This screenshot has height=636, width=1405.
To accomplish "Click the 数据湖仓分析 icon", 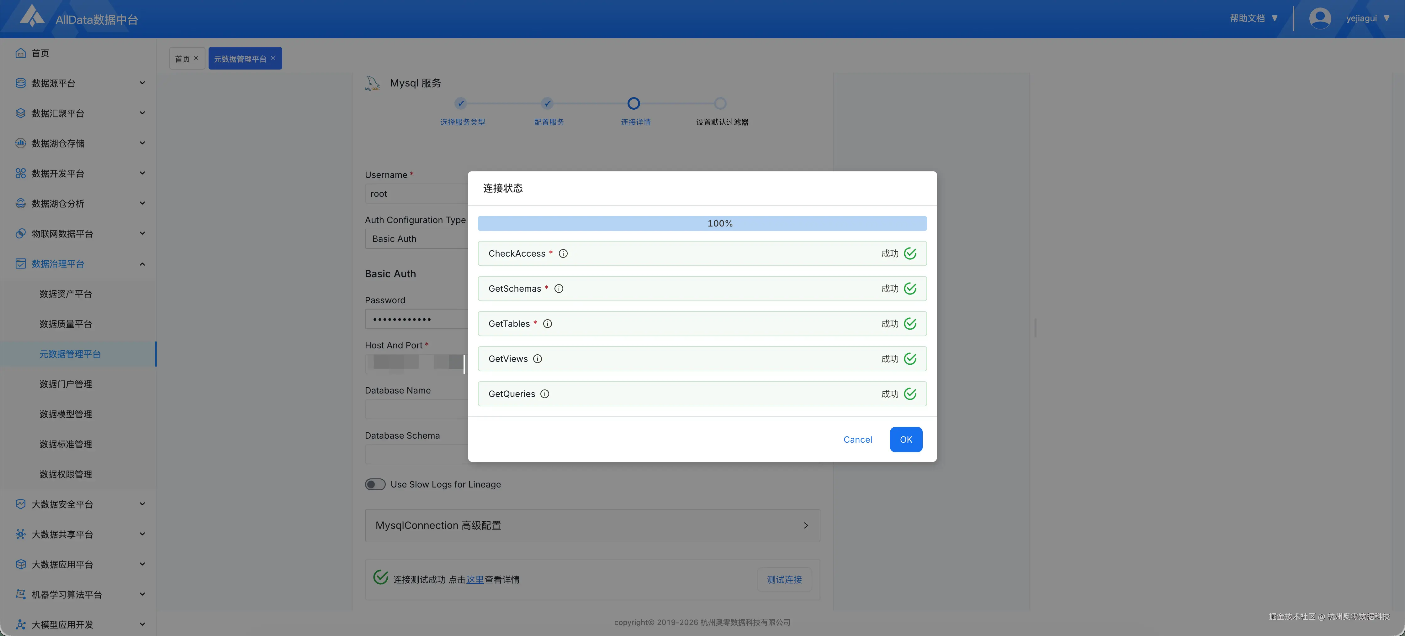I will click(21, 203).
